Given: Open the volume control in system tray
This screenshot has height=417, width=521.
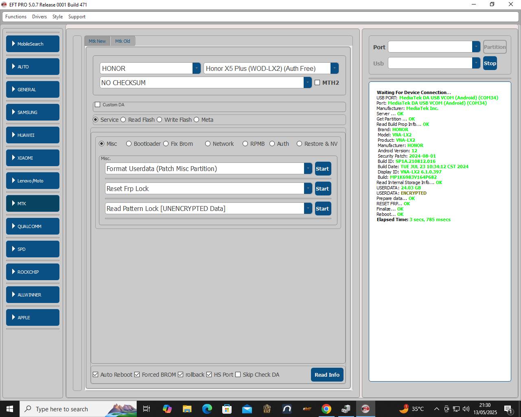Looking at the screenshot, I should point(466,409).
